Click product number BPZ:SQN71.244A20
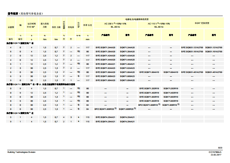This screenshot has height=163, width=230. 106,47
